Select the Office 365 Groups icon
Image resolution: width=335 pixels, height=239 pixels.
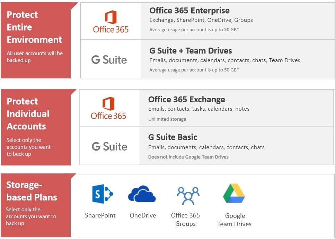[x=188, y=196]
